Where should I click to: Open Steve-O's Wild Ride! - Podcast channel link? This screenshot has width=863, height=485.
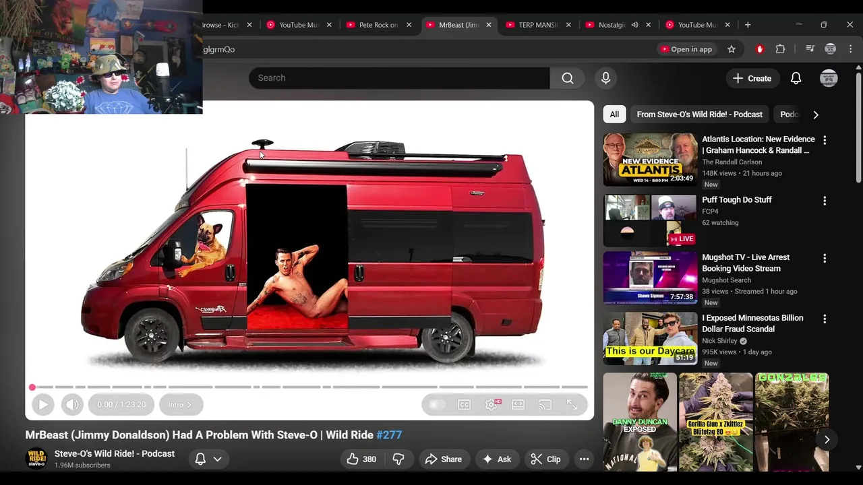[115, 454]
